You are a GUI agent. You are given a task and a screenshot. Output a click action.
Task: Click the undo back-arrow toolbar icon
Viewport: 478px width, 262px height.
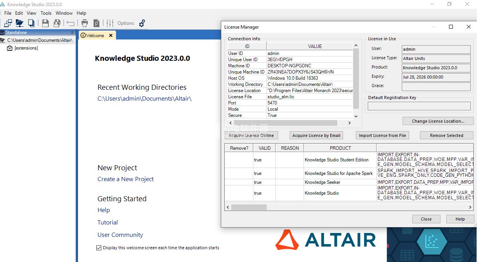(x=70, y=23)
